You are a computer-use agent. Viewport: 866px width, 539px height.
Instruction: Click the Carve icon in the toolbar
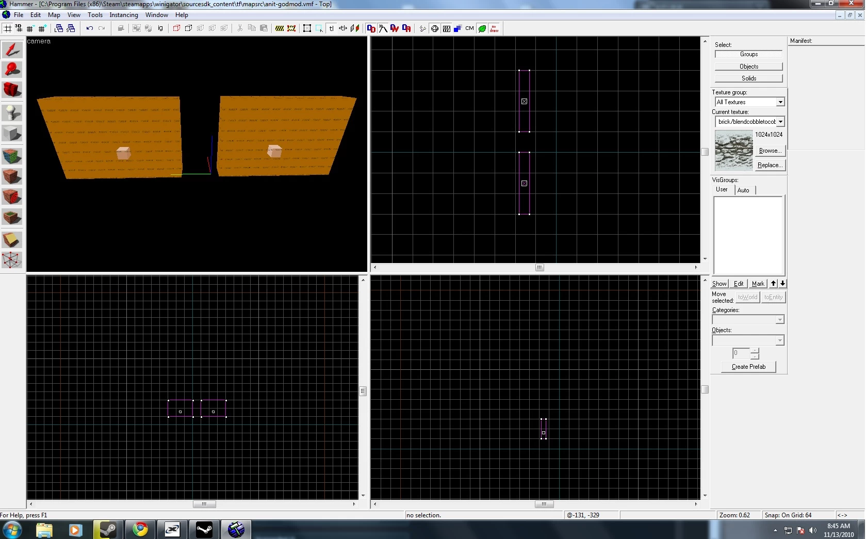tap(121, 28)
